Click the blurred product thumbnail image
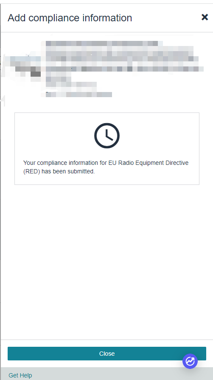213x380 pixels. tap(22, 66)
